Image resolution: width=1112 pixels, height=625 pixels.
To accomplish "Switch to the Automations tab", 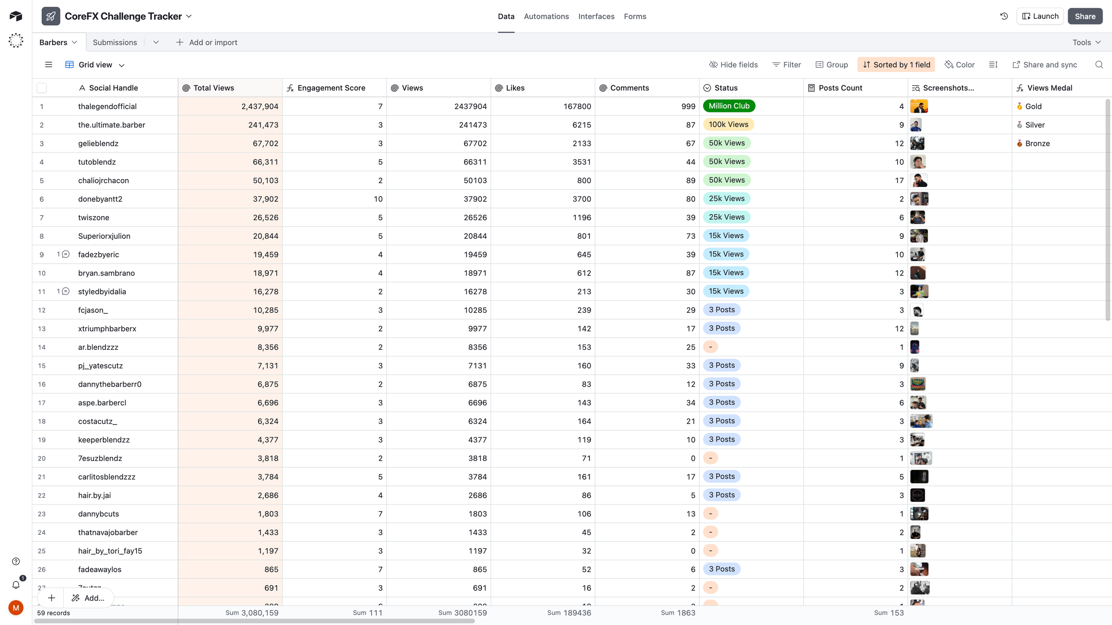I will [x=546, y=16].
